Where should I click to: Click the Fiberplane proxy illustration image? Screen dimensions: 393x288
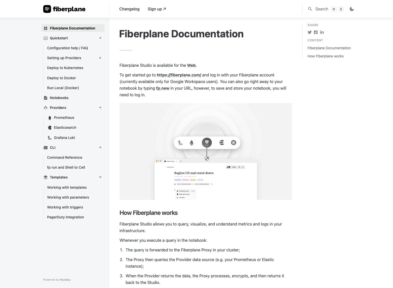[206, 151]
